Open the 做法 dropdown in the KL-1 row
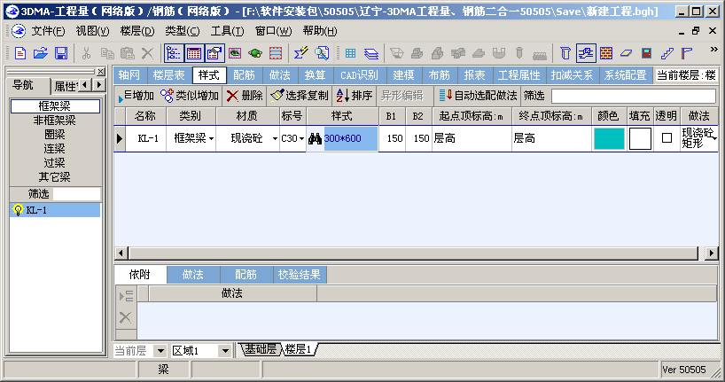725x382 pixels. click(x=715, y=138)
